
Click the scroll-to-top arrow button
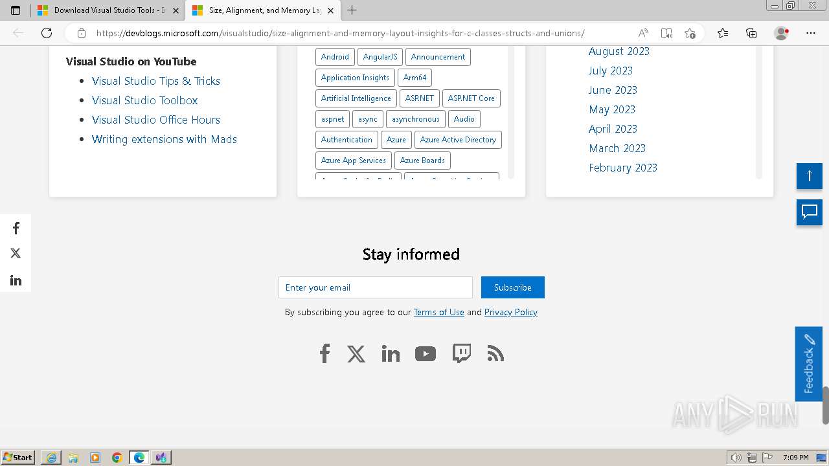pyautogui.click(x=810, y=175)
